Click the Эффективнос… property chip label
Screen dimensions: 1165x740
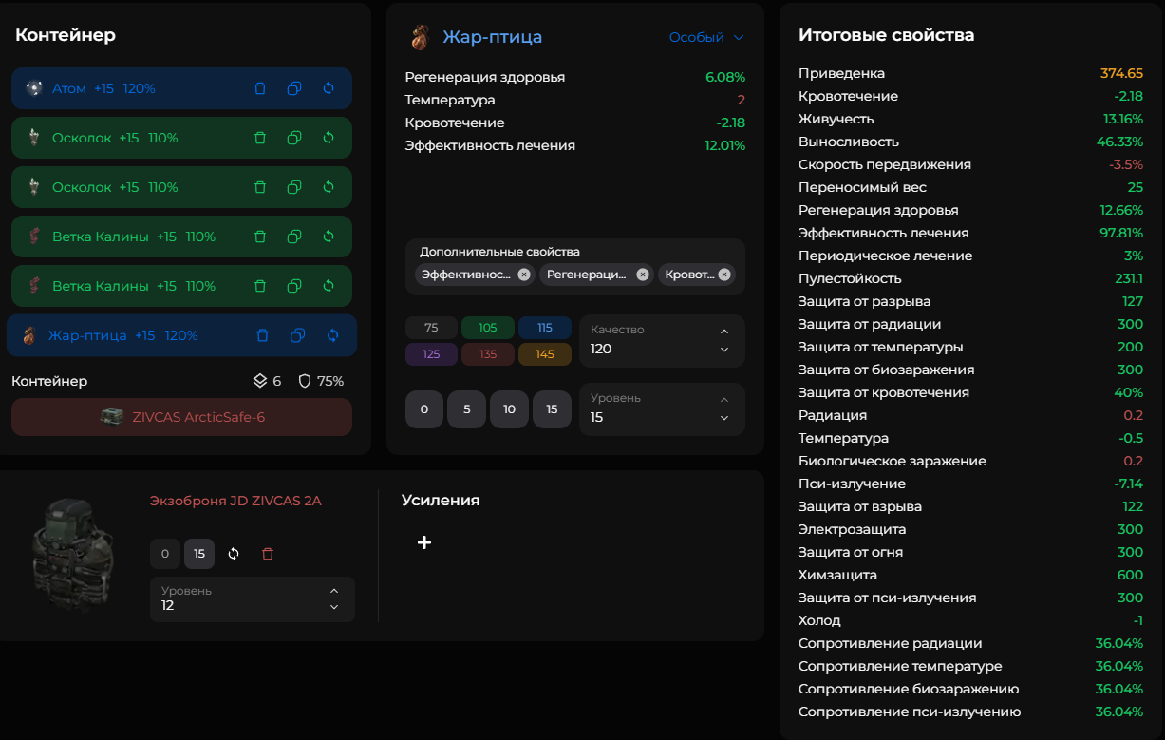[x=465, y=275]
